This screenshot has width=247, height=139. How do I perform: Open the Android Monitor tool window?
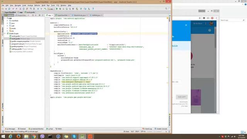(x=36, y=129)
